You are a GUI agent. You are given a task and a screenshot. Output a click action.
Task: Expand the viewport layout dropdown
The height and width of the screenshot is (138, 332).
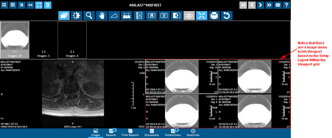[13, 5]
